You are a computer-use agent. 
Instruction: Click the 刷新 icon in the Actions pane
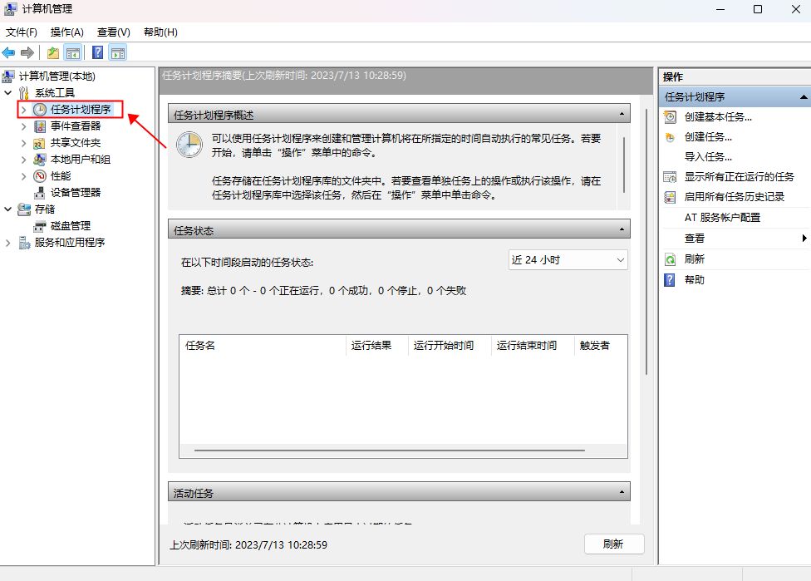coord(670,259)
